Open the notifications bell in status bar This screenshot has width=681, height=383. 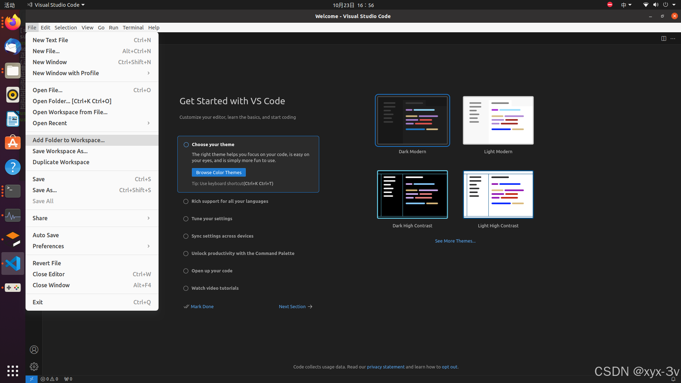pyautogui.click(x=673, y=379)
